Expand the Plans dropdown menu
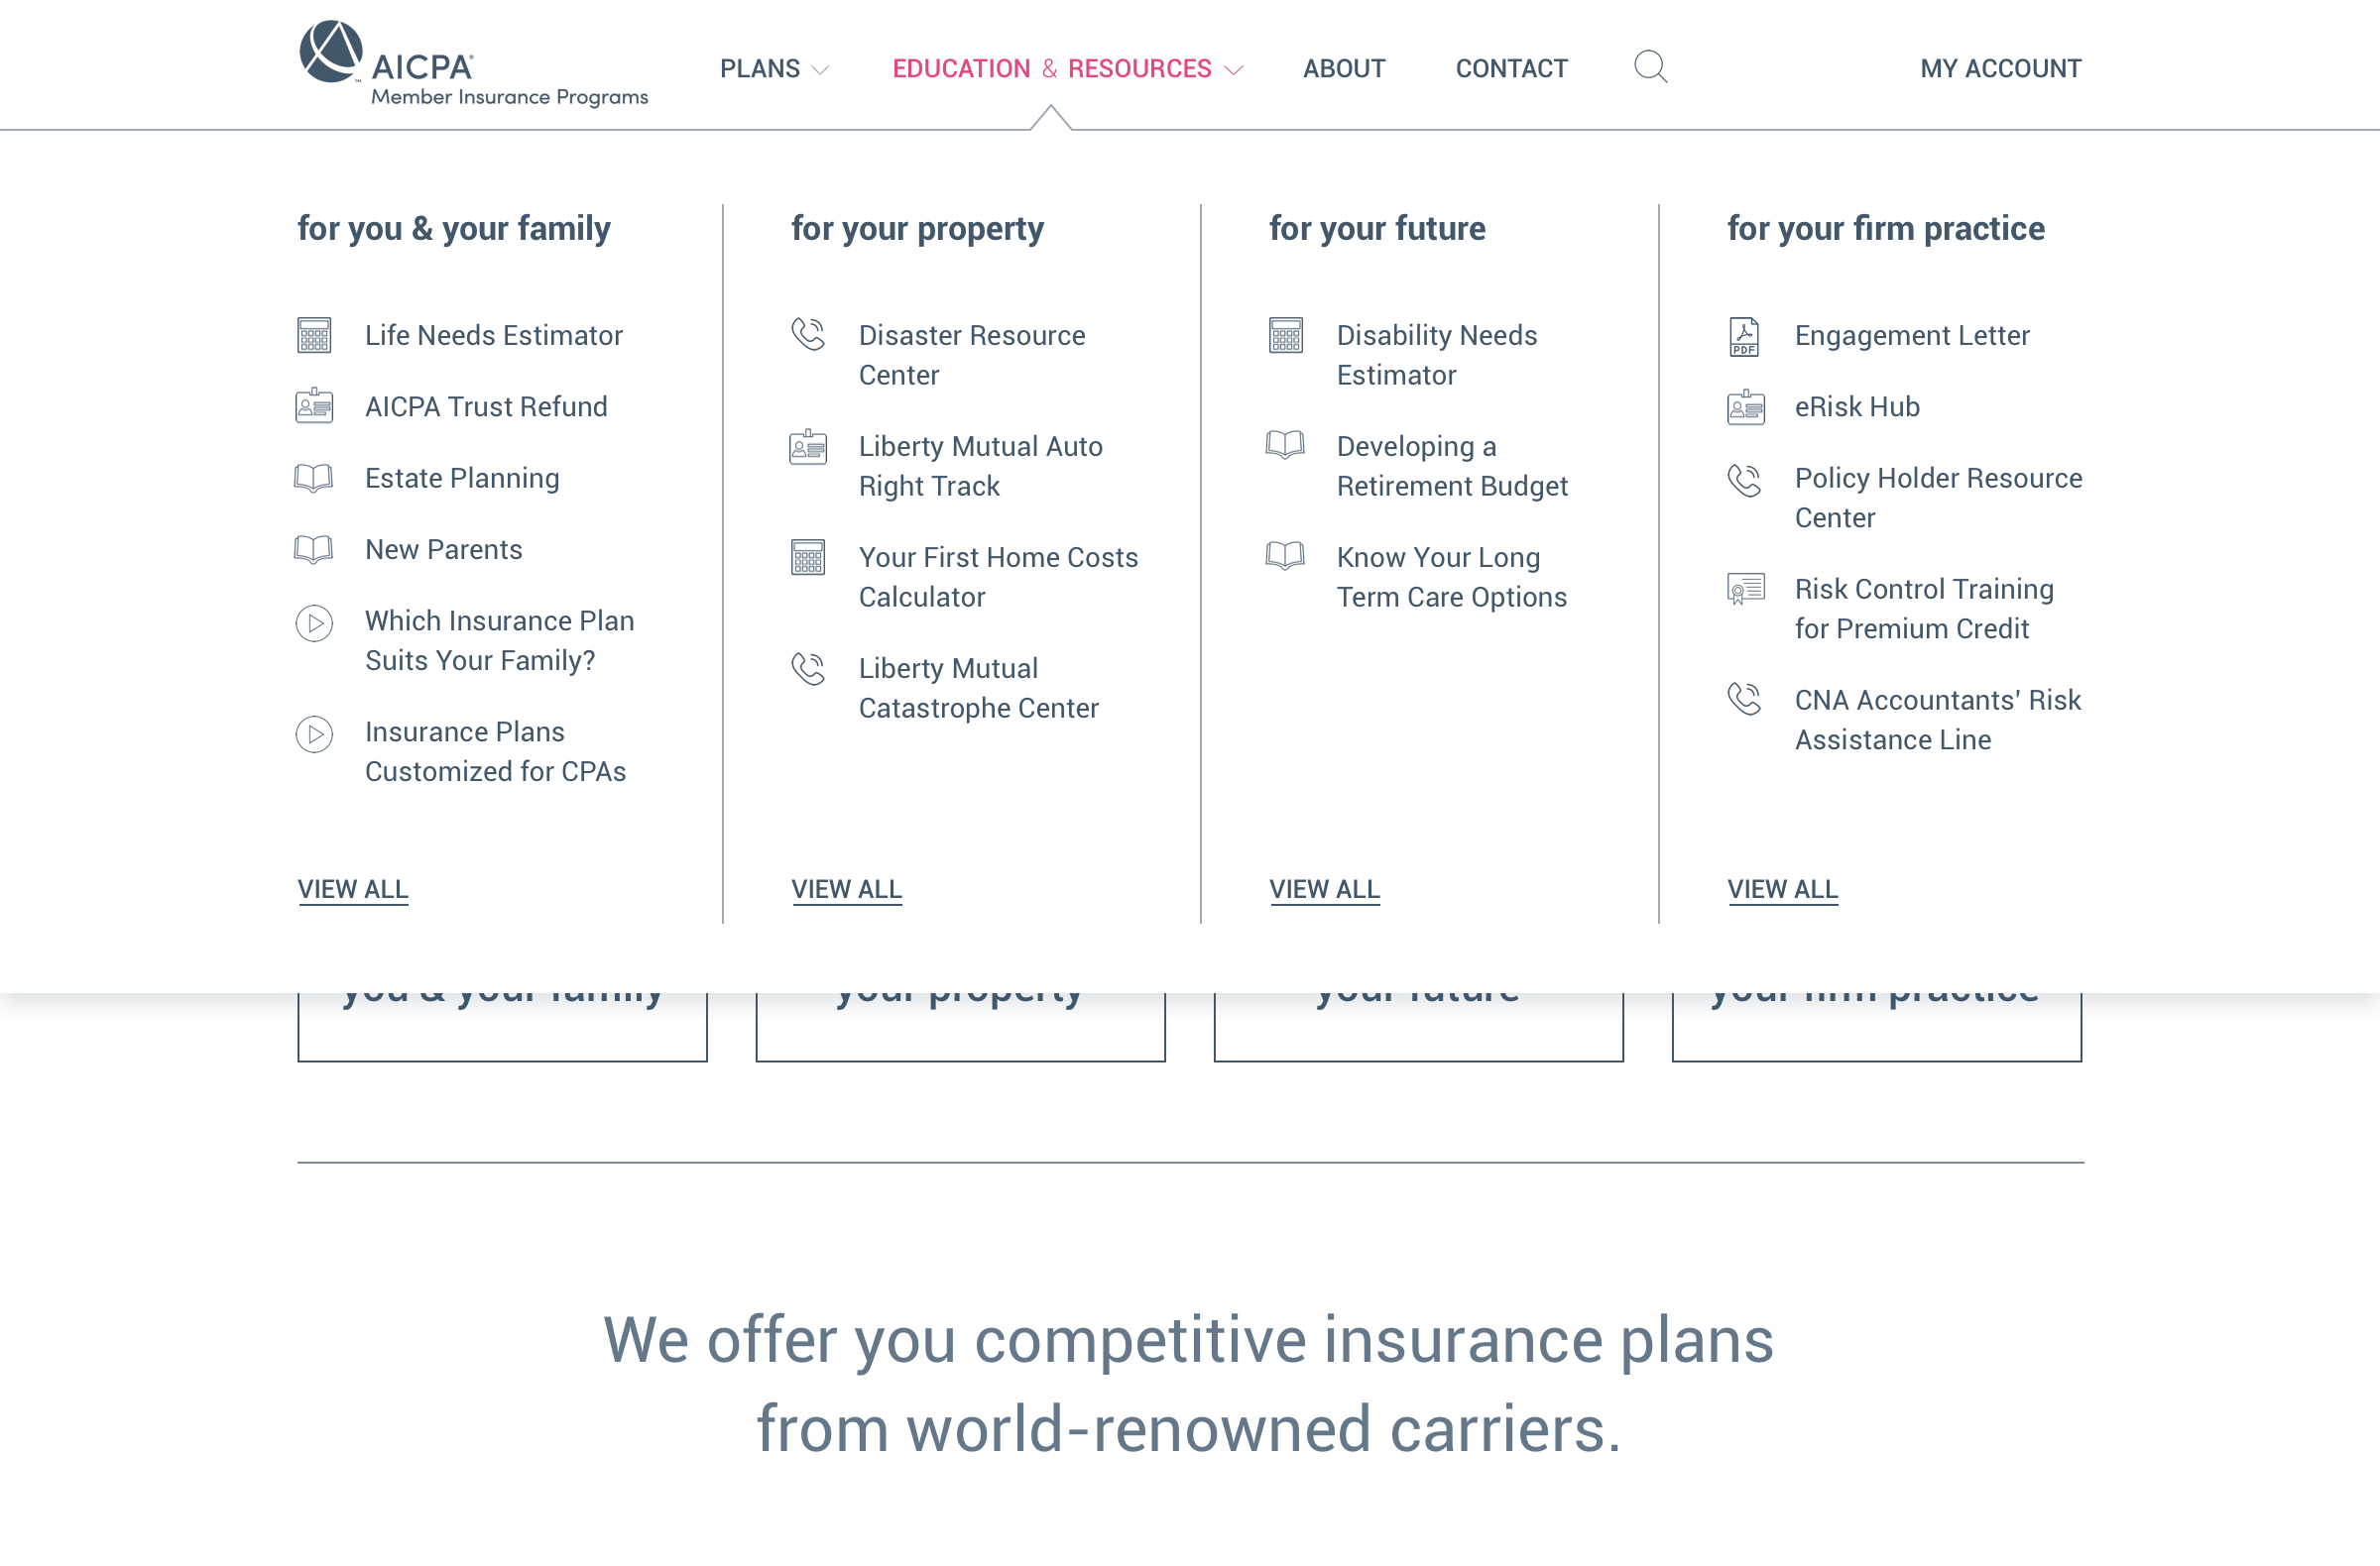 (773, 69)
